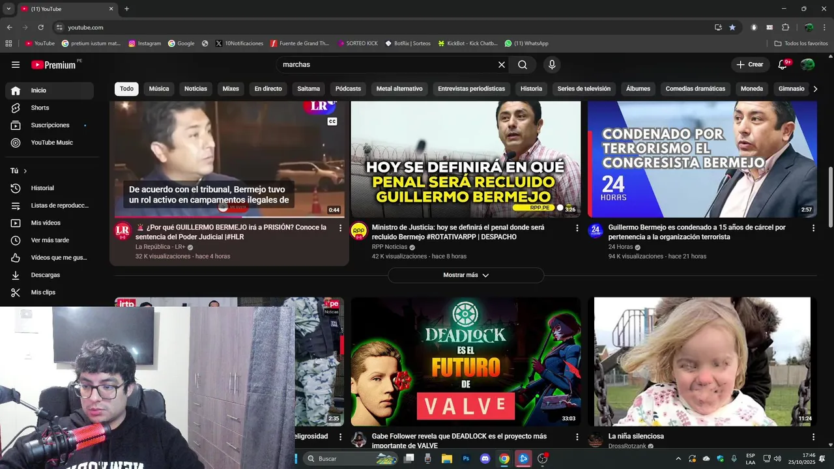This screenshot has width=834, height=469.
Task: Reload the page in Chrome
Action: (x=40, y=27)
